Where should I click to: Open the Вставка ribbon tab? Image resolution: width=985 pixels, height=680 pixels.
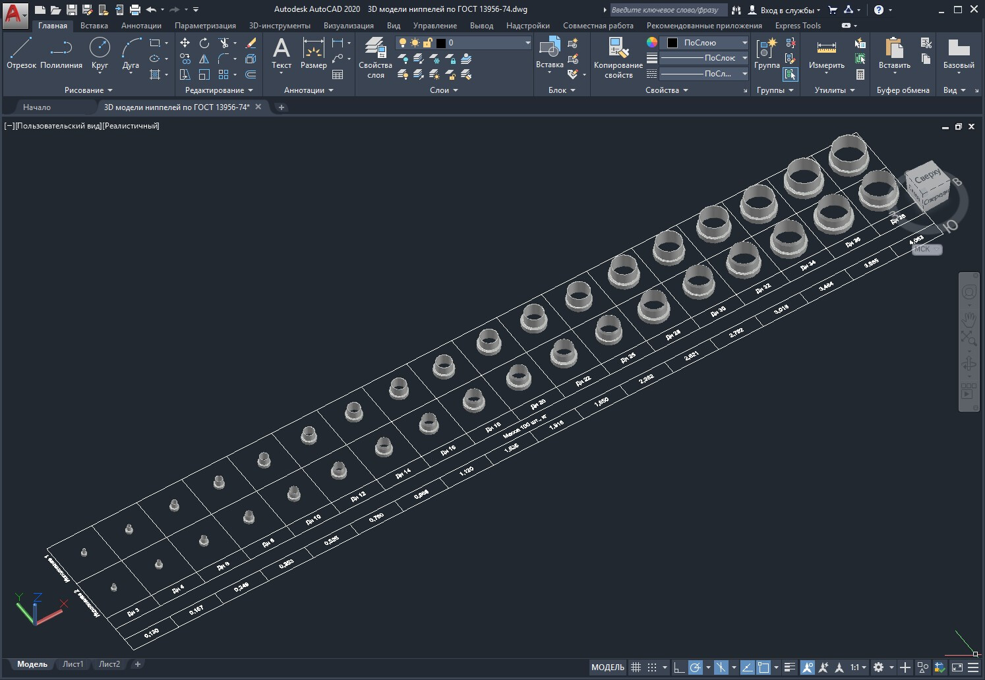(x=94, y=26)
